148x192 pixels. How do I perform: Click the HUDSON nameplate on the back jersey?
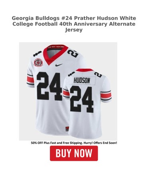[82, 80]
